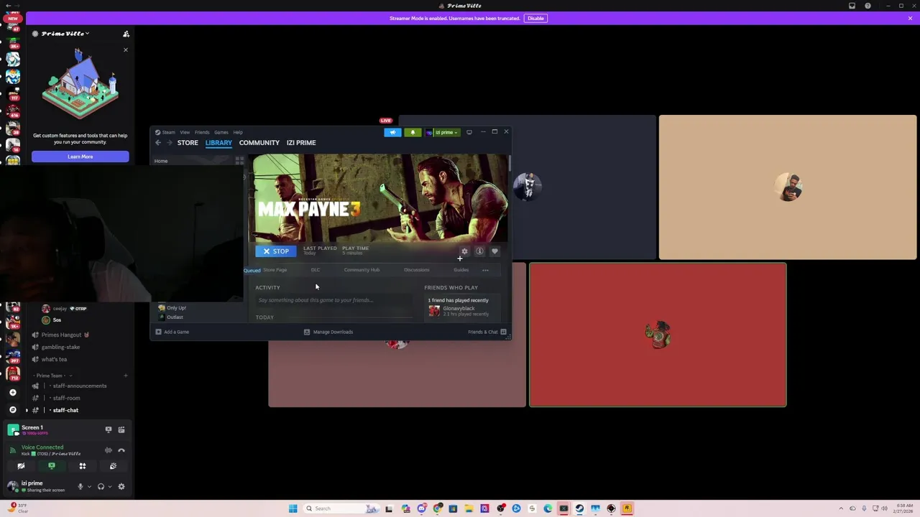Mute Discord microphone
920x517 pixels.
(x=80, y=486)
